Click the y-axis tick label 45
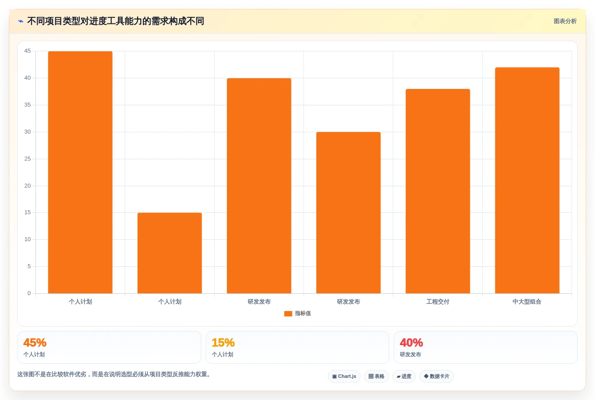595x400 pixels. 27,51
